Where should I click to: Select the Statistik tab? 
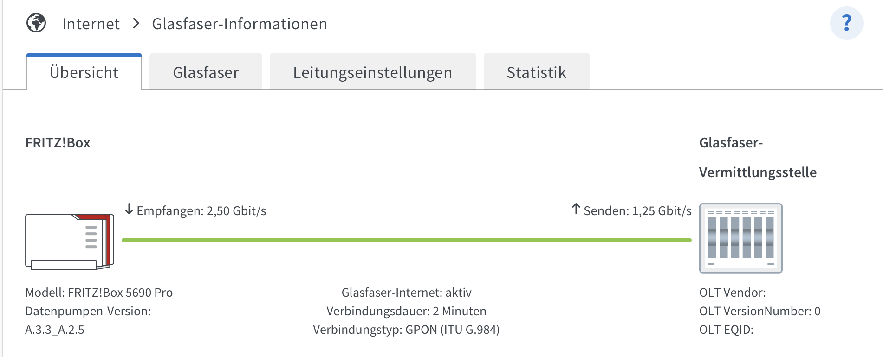(x=537, y=71)
